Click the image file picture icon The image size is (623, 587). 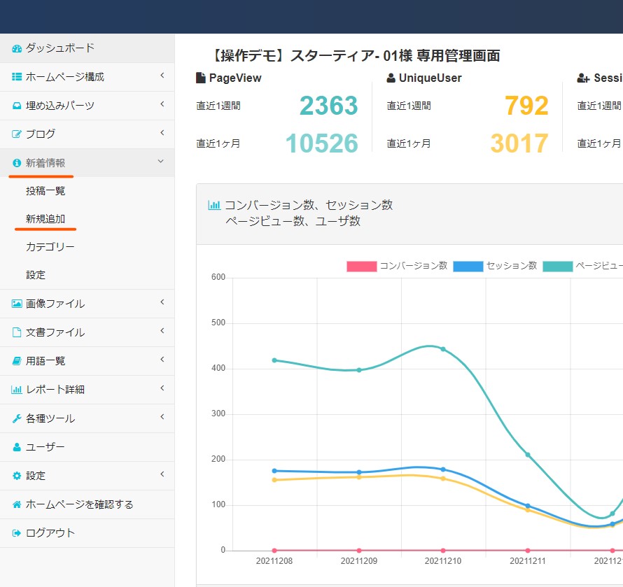(17, 304)
